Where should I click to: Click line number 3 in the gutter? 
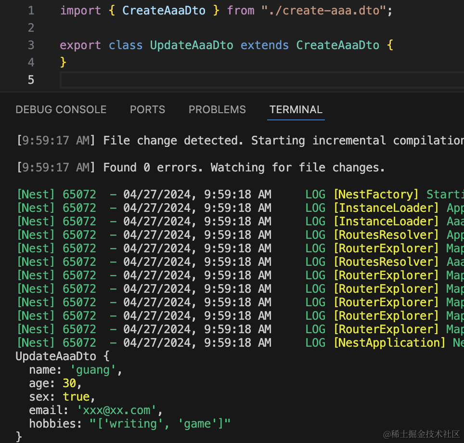pyautogui.click(x=31, y=45)
